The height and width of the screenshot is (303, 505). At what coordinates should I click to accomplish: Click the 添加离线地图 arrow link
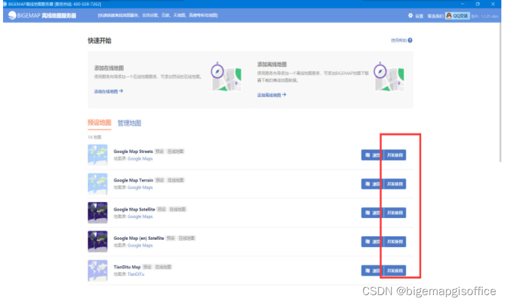(x=272, y=95)
